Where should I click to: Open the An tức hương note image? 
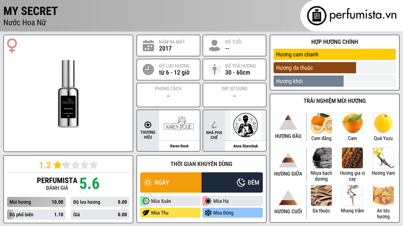pos(383,195)
